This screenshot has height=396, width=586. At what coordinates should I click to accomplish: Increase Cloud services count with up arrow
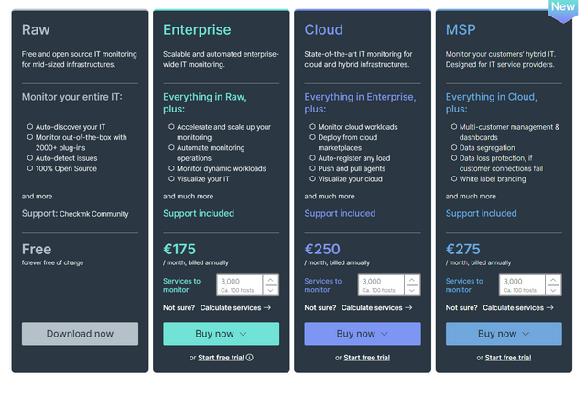(x=412, y=280)
